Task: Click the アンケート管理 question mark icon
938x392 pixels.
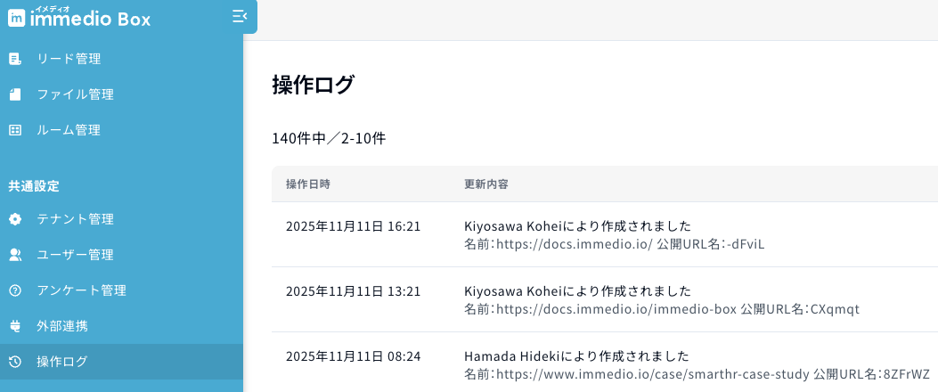Action: pos(14,290)
